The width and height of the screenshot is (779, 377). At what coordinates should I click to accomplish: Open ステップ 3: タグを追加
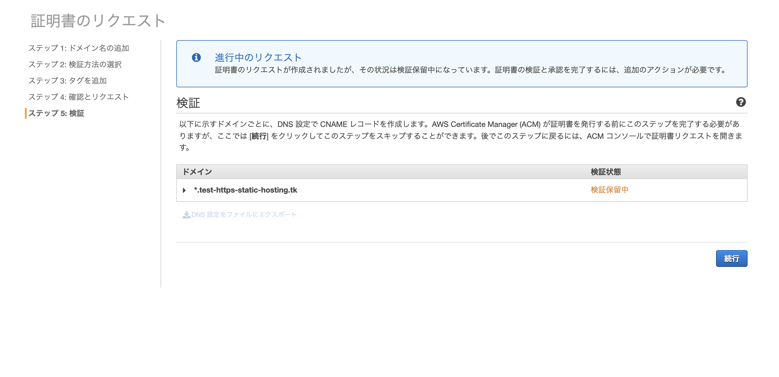pyautogui.click(x=68, y=81)
